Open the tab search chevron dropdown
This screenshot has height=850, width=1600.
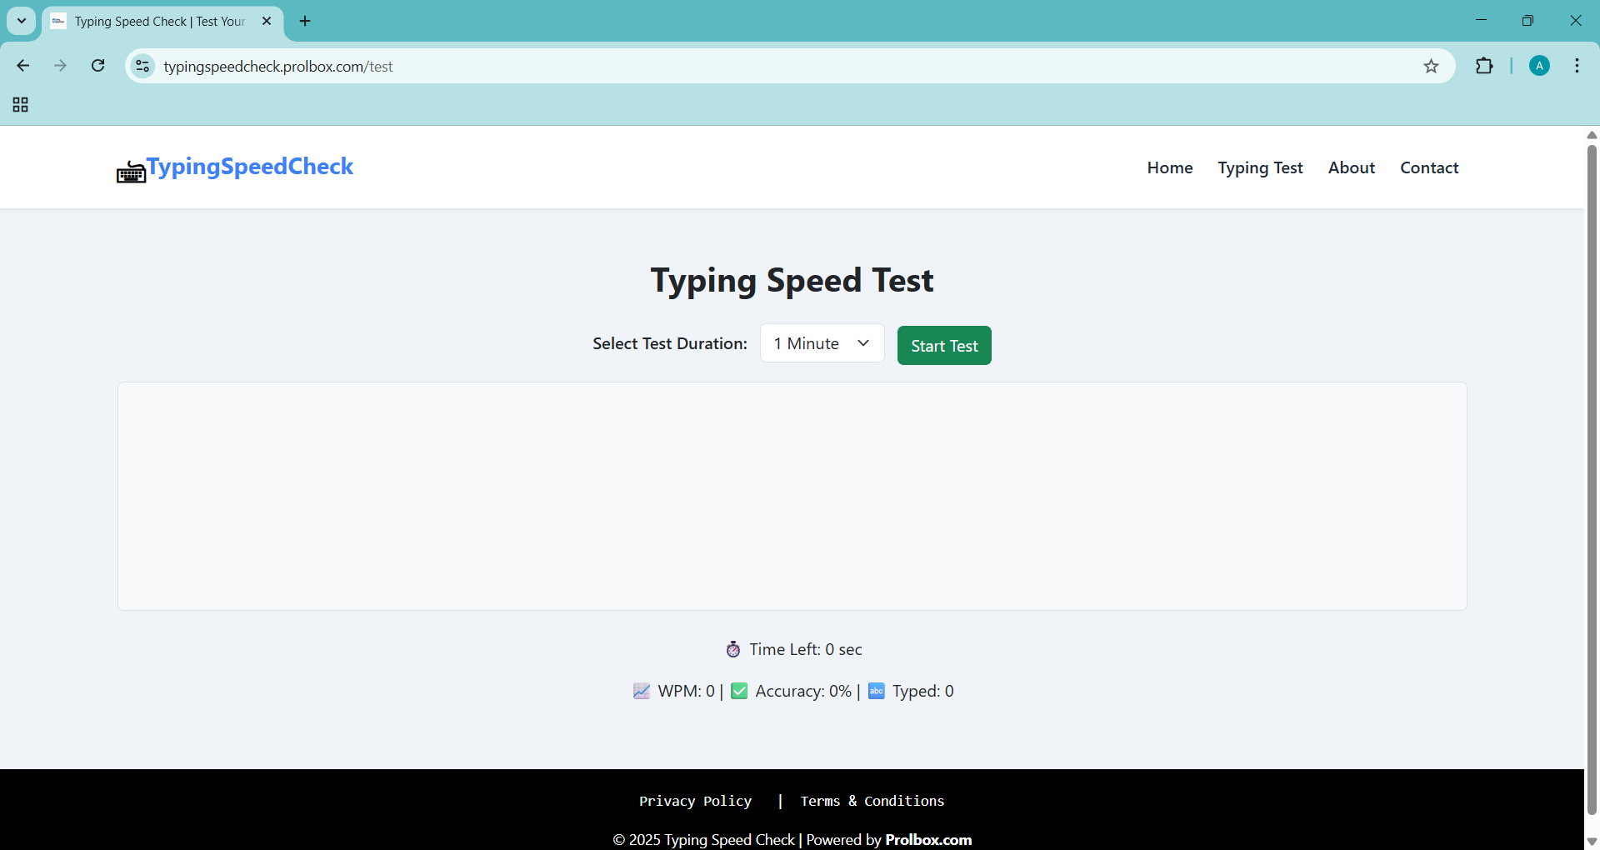22,21
